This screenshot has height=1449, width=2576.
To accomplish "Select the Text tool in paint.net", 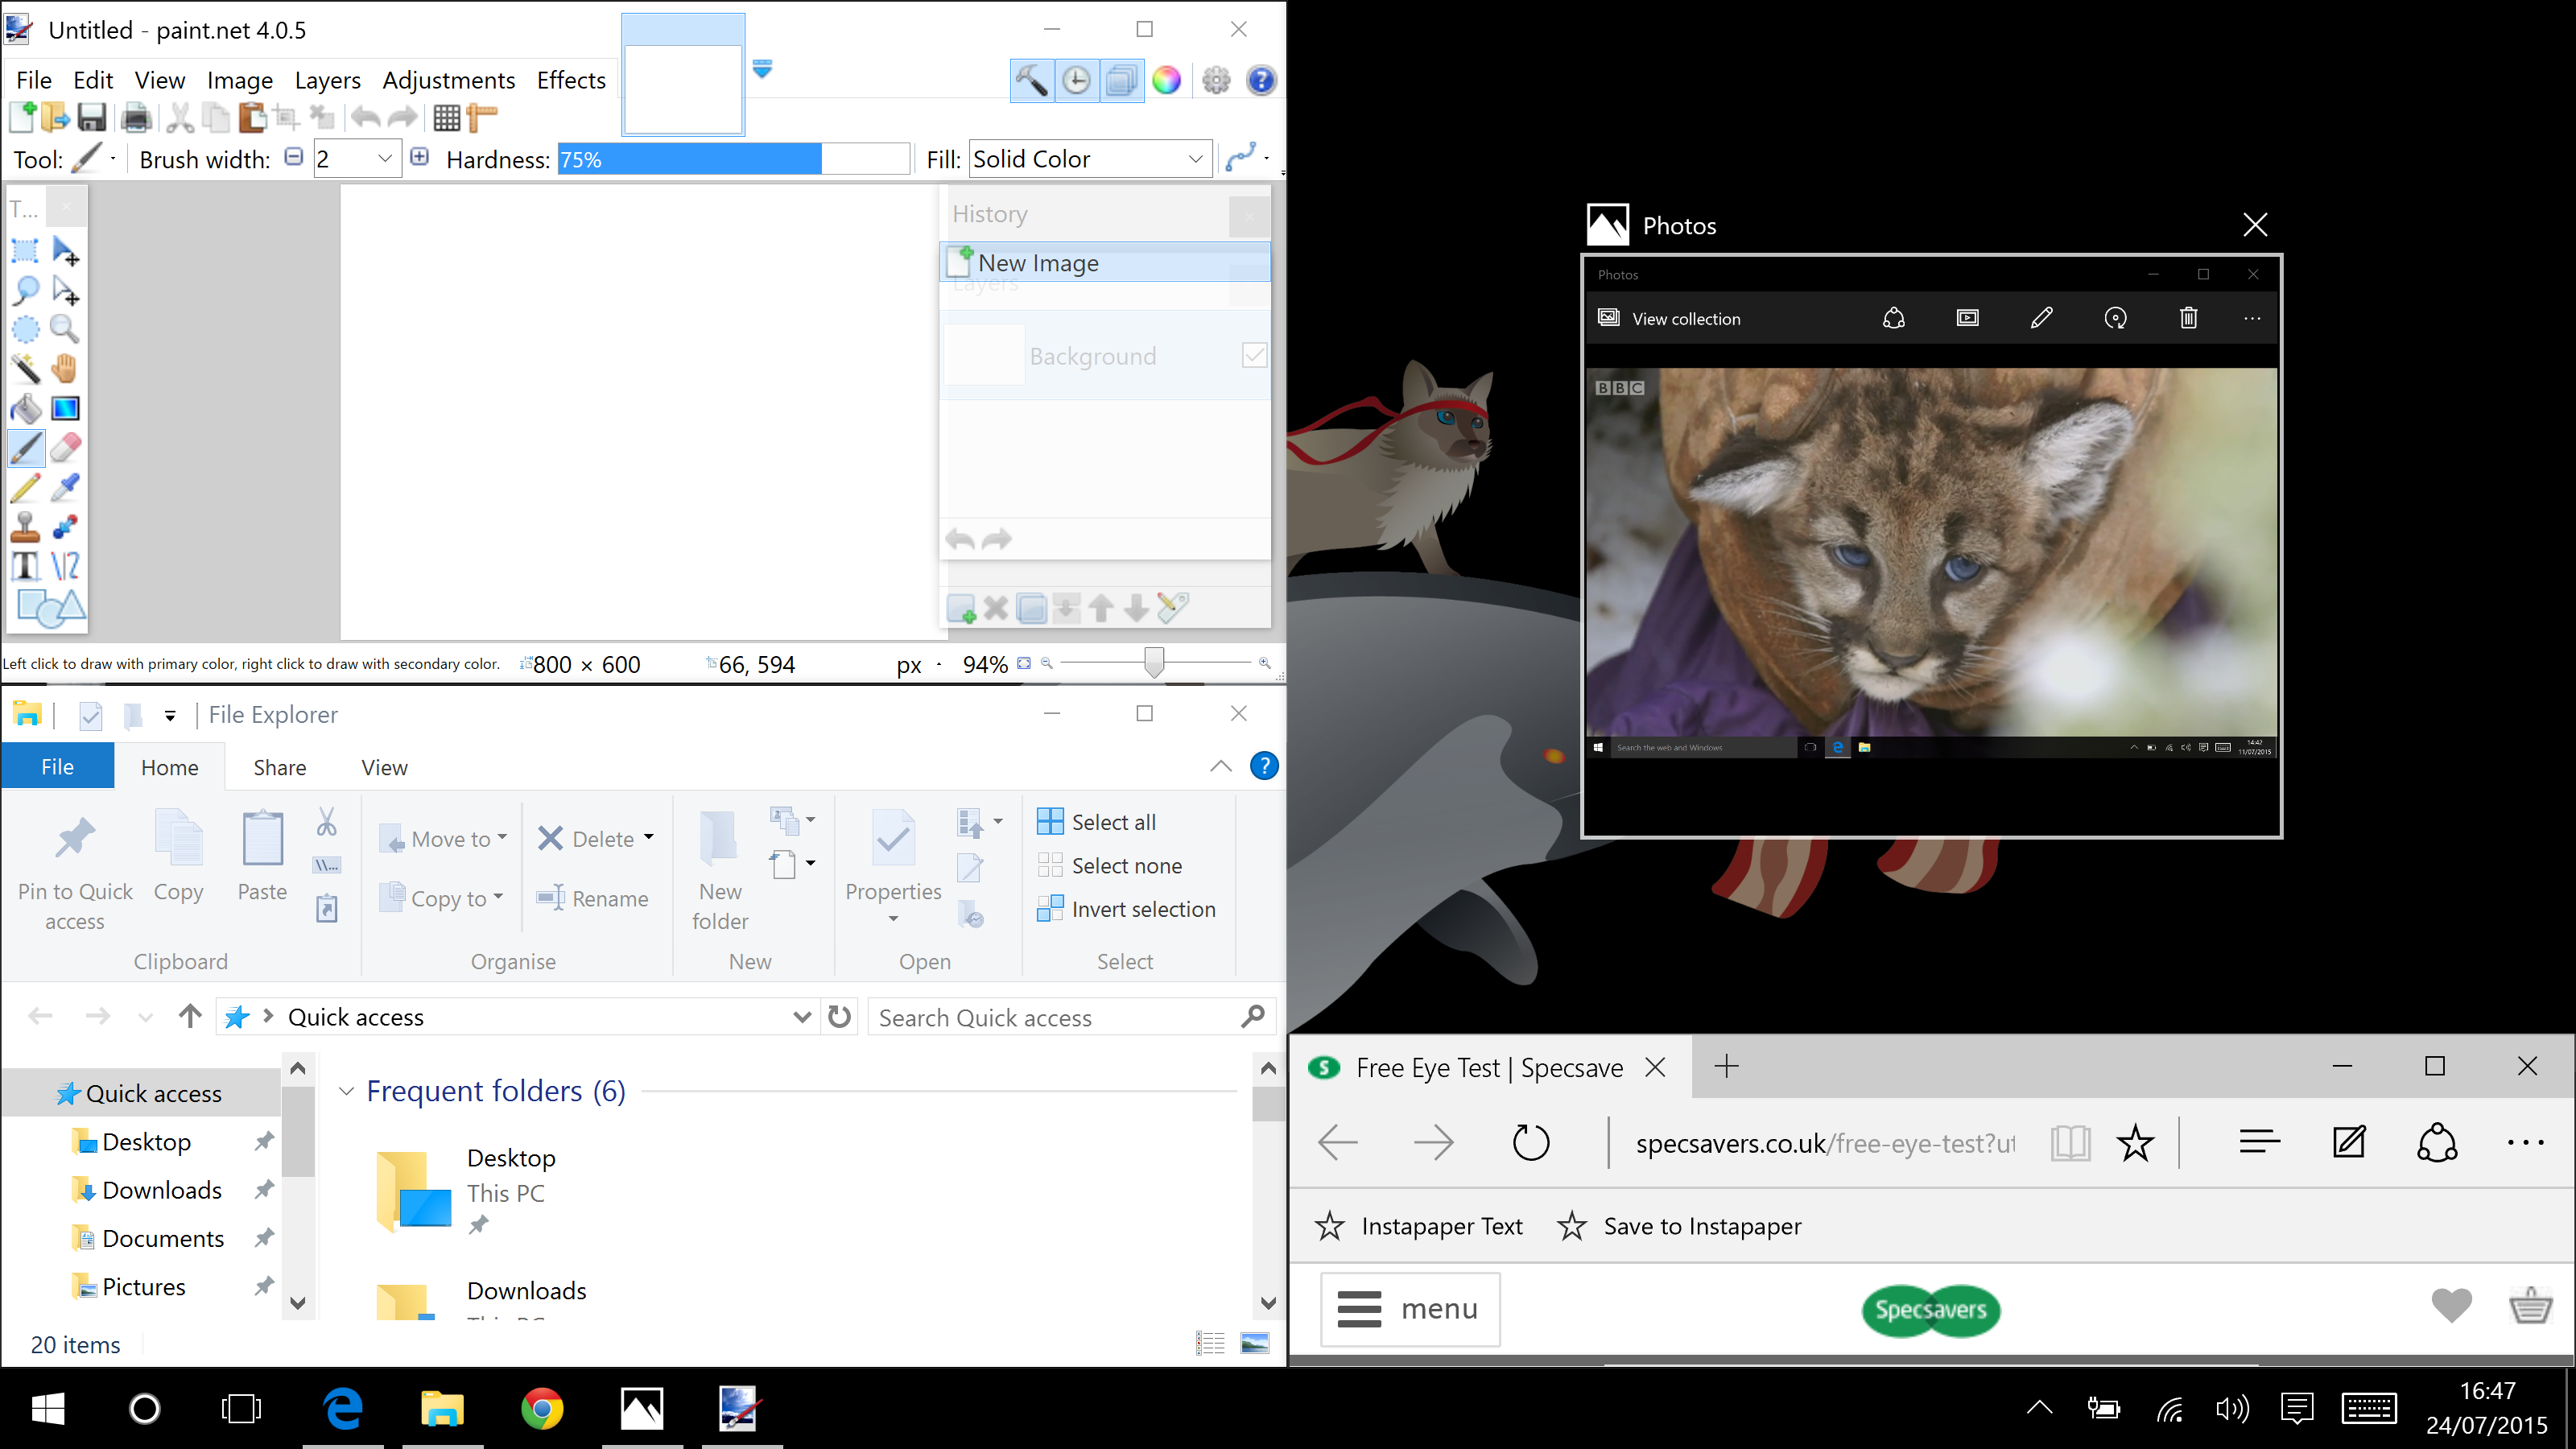I will coord(25,566).
